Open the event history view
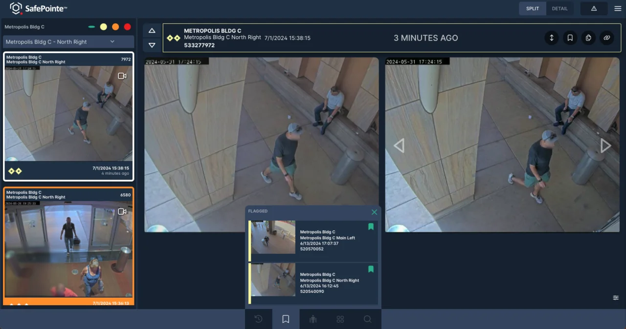The width and height of the screenshot is (626, 329). coord(258,319)
